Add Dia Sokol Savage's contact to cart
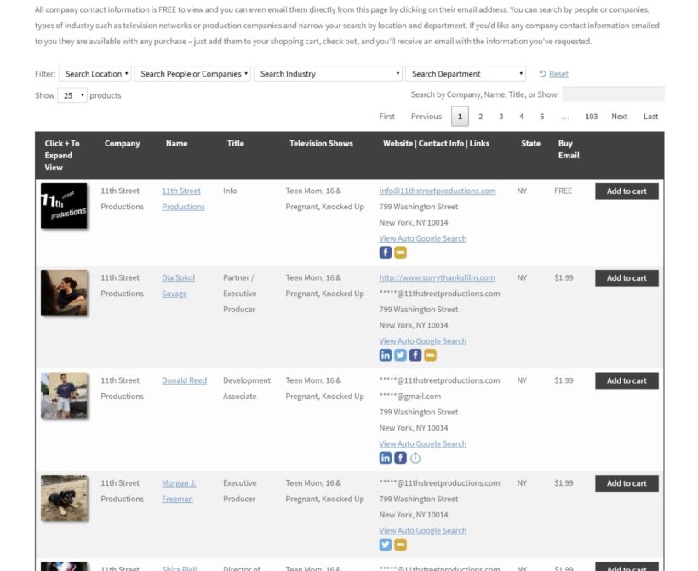Screen dimensions: 698x571 (x=626, y=278)
